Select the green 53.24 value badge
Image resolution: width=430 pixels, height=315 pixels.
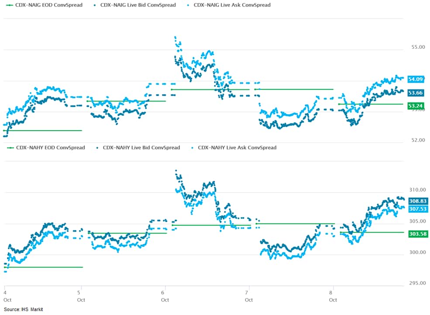(415, 106)
